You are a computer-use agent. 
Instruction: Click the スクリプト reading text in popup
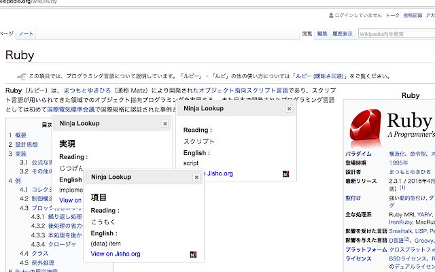(198, 141)
